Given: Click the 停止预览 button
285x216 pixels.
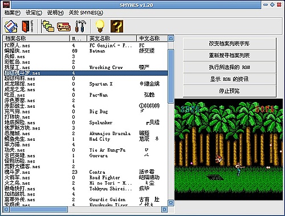Looking at the screenshot, I should (229, 91).
